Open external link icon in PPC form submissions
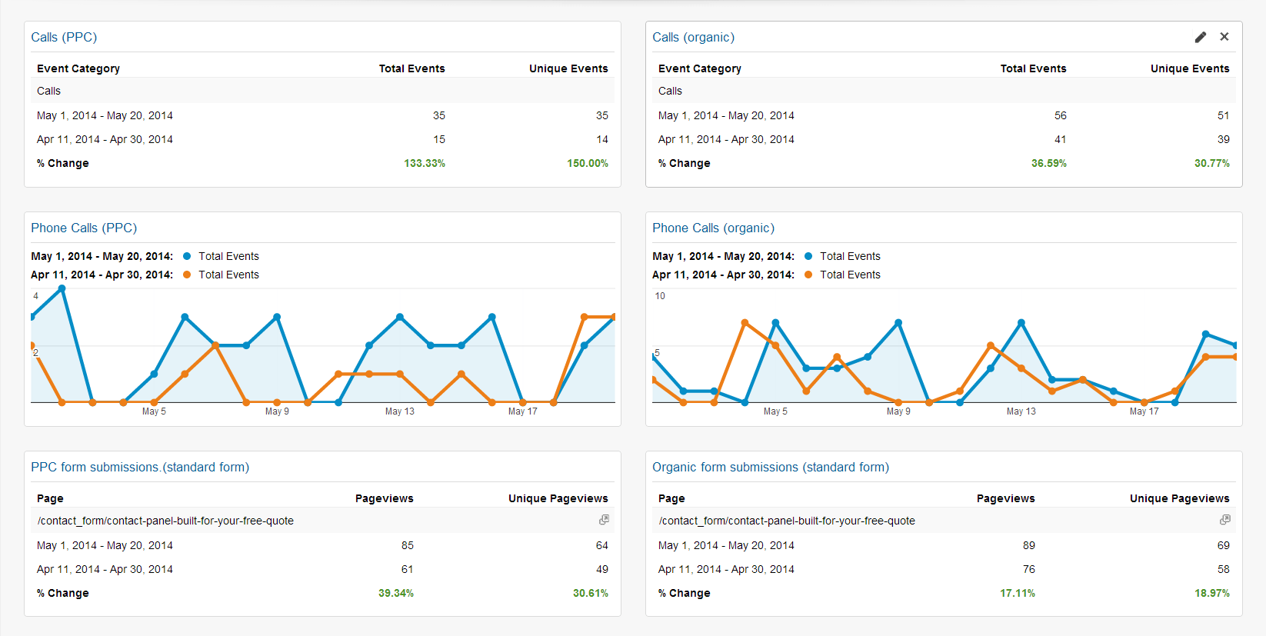 (604, 520)
